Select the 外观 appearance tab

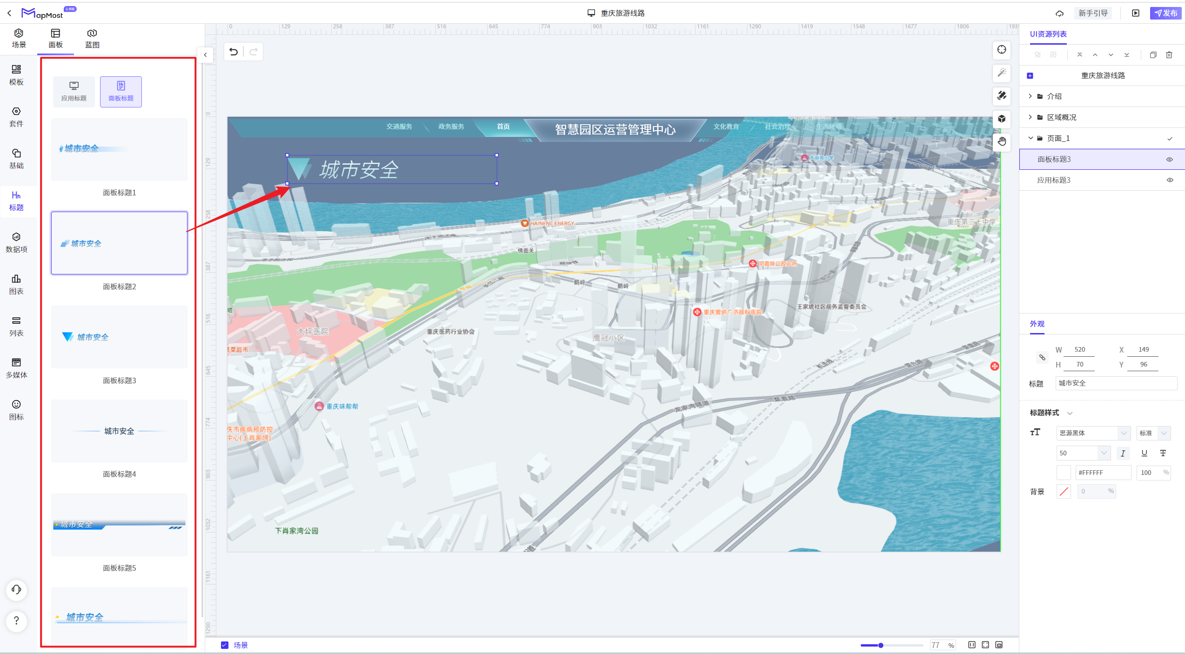(1037, 324)
